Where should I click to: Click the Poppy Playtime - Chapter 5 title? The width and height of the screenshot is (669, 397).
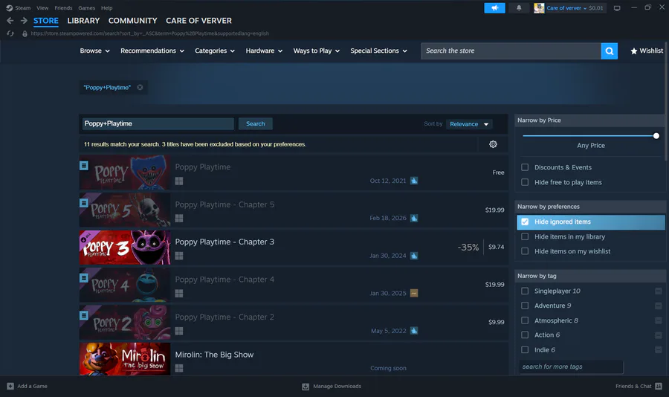coord(224,204)
